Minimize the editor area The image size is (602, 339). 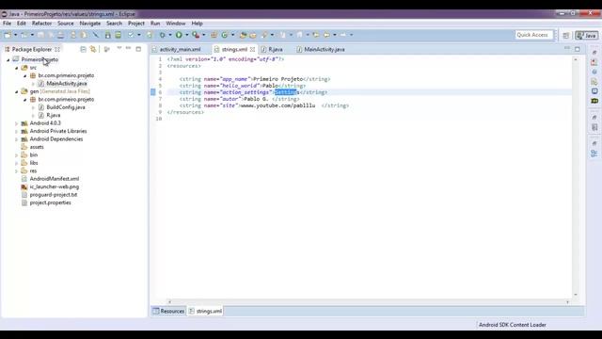[x=567, y=48]
